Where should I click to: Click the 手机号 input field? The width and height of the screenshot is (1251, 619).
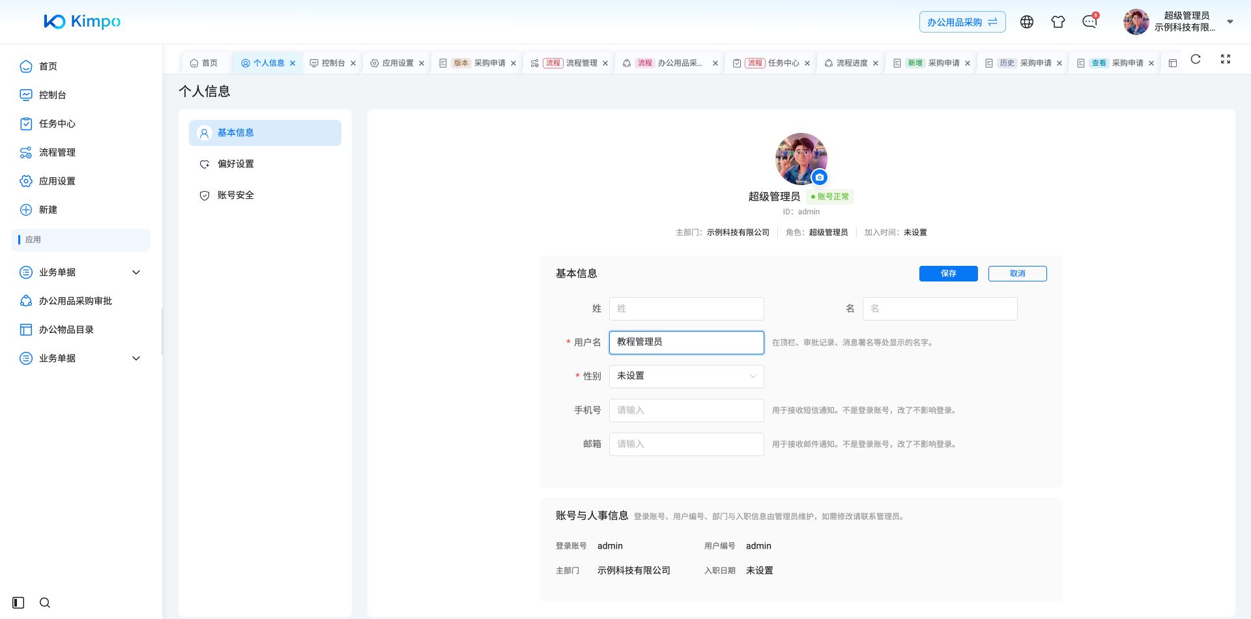pyautogui.click(x=686, y=410)
